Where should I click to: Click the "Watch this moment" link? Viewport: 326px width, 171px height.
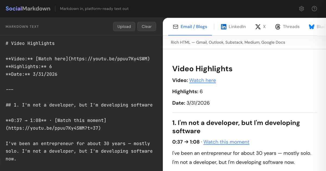tap(226, 142)
